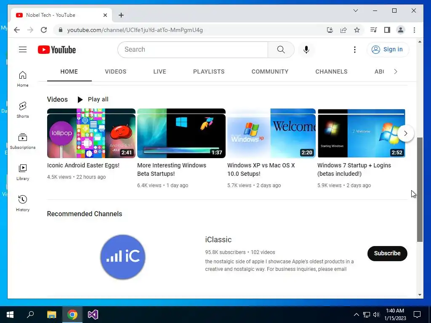The width and height of the screenshot is (431, 323).
Task: Go forward in Chrome
Action: pyautogui.click(x=30, y=30)
